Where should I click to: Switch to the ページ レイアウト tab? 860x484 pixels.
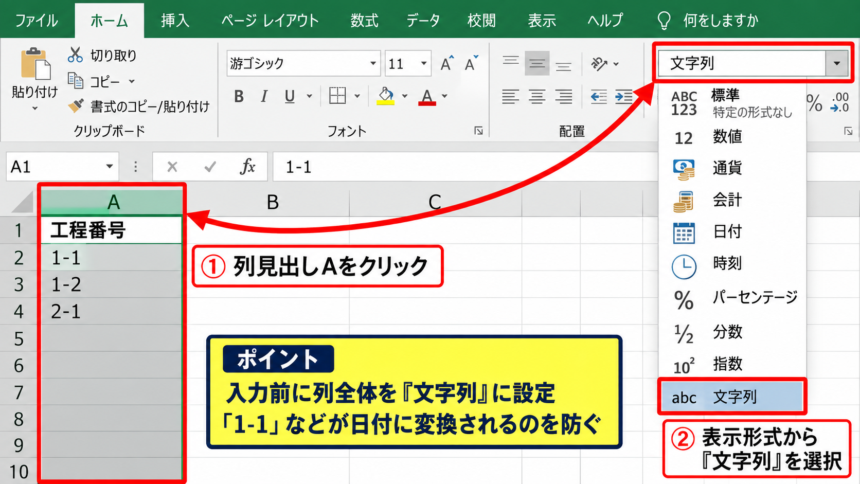click(270, 21)
